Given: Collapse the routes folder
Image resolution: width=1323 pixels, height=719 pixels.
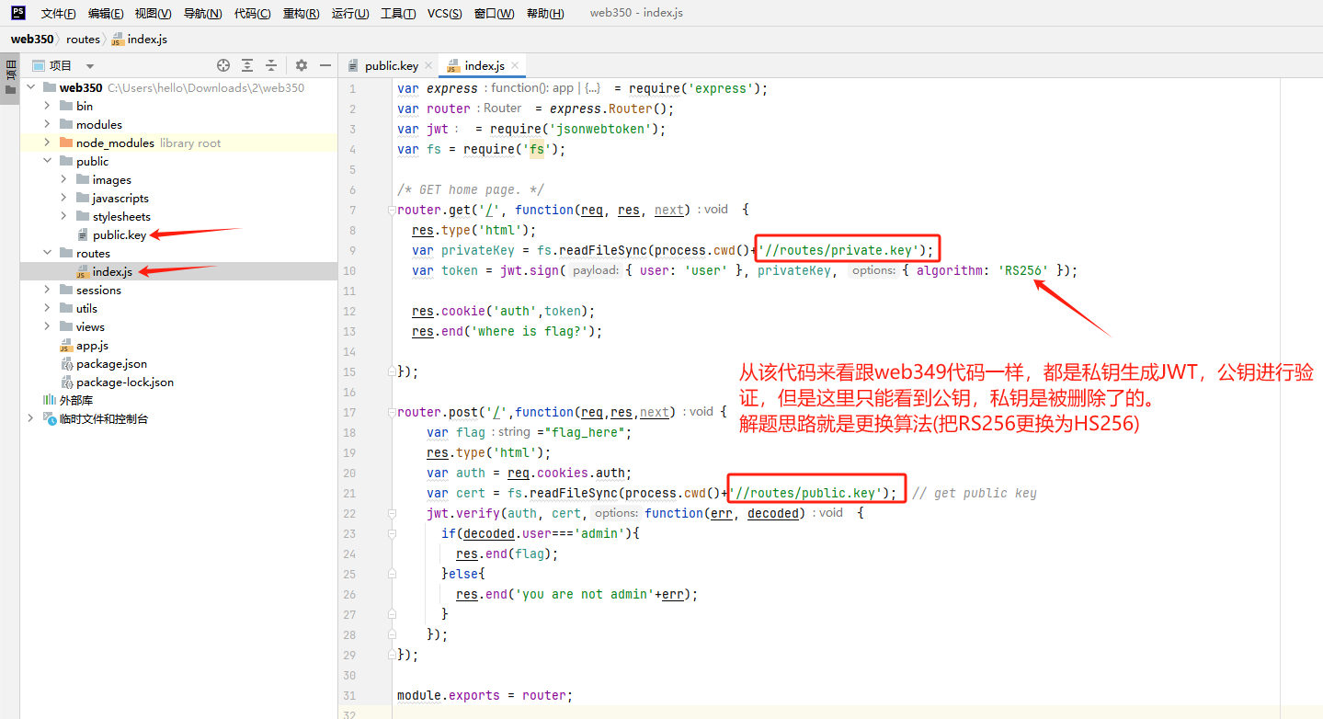Looking at the screenshot, I should coord(47,253).
